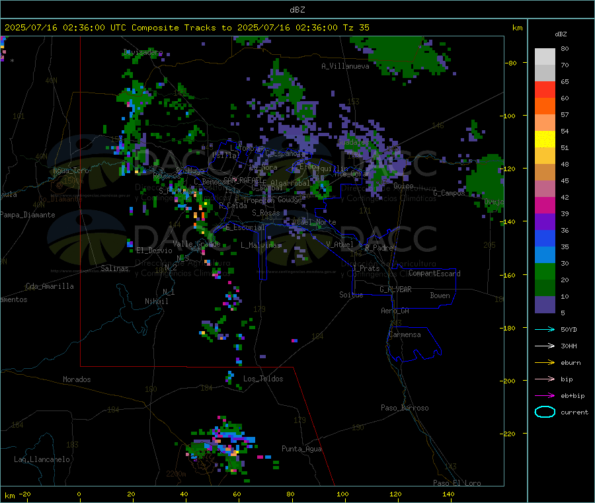Image resolution: width=595 pixels, height=503 pixels.
Task: Click the 'E_Escorial' map label
Action: click(x=245, y=227)
